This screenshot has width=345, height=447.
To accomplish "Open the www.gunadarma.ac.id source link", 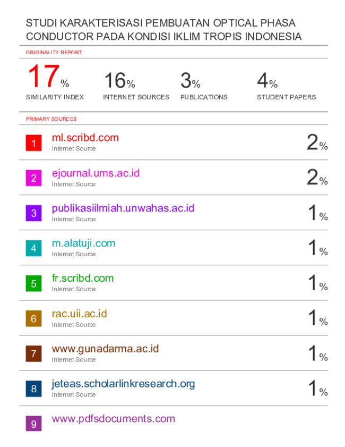I will tap(105, 349).
